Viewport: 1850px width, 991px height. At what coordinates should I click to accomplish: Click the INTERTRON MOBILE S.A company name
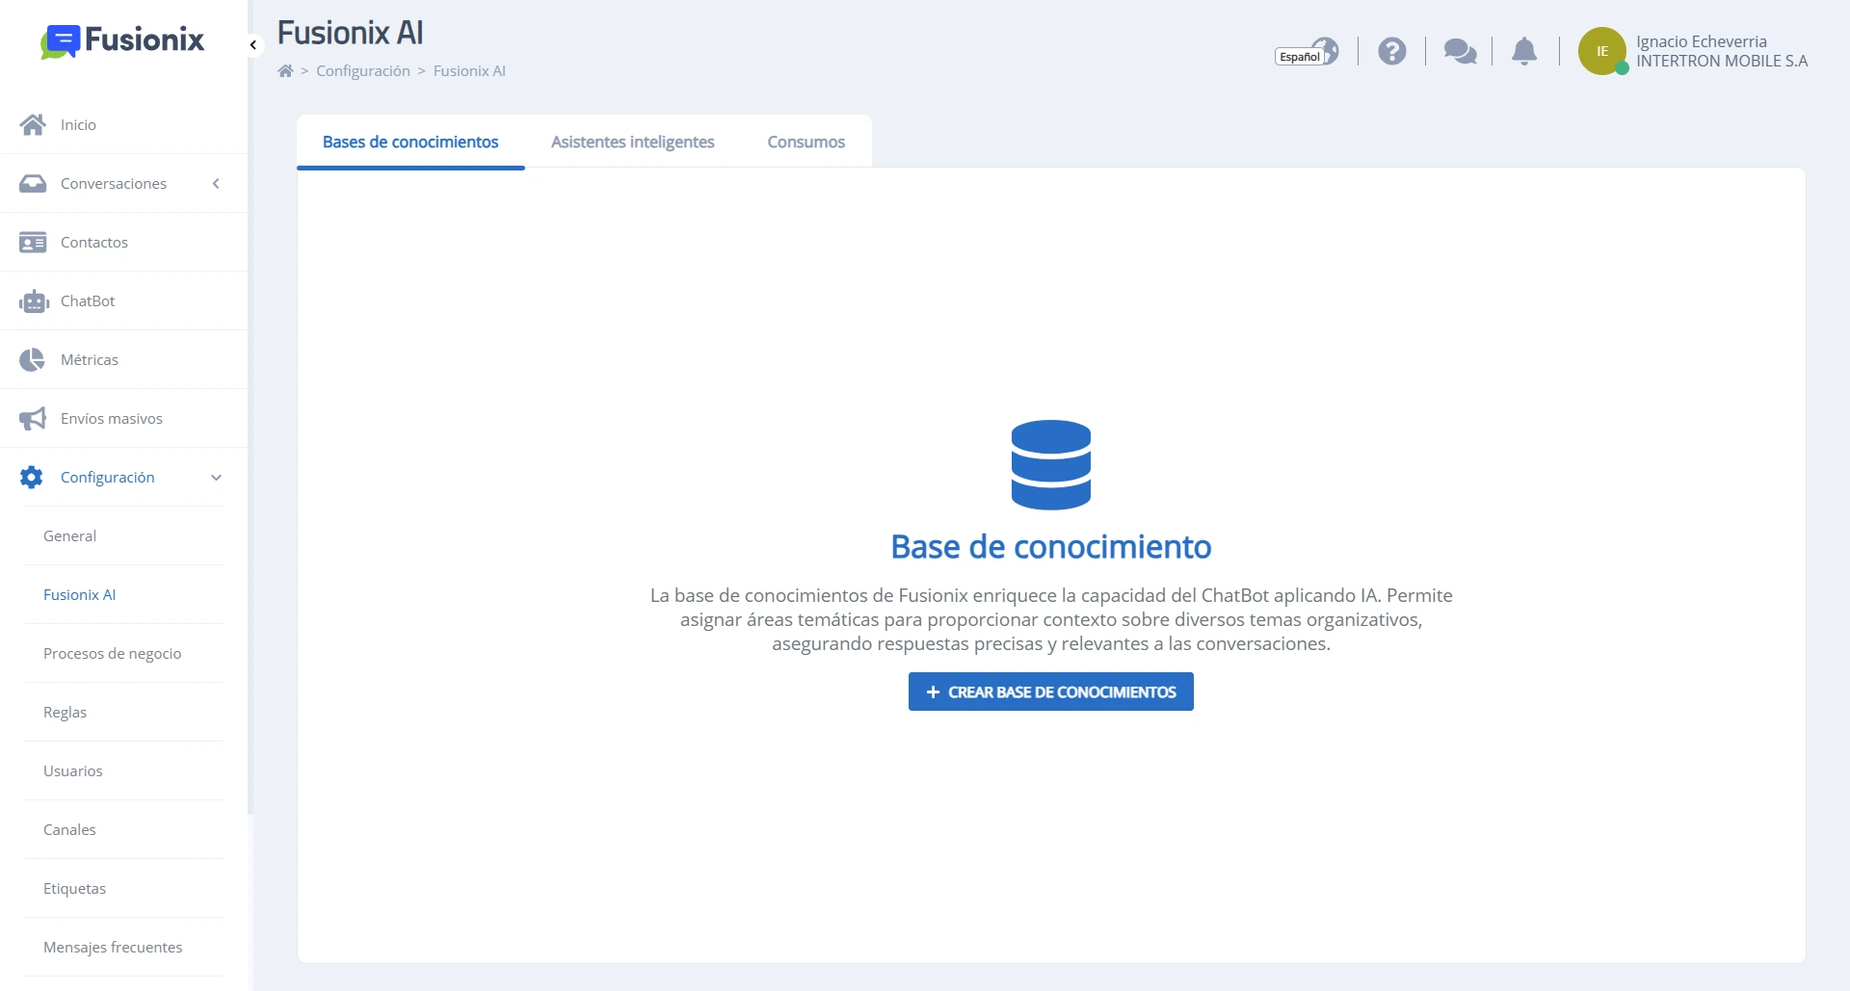(1722, 61)
